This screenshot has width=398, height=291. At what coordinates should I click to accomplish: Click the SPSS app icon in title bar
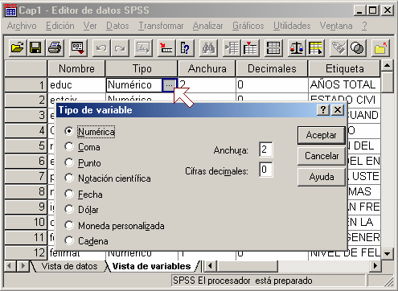click(x=10, y=10)
